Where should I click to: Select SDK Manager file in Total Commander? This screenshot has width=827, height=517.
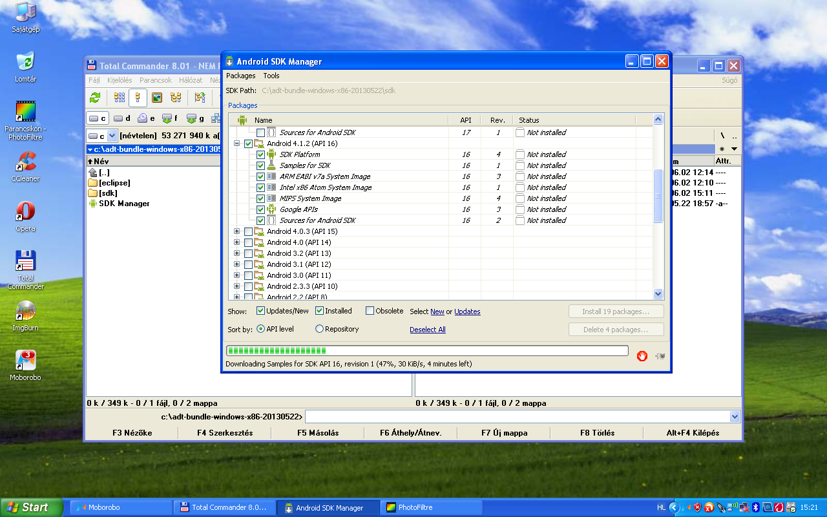click(123, 204)
